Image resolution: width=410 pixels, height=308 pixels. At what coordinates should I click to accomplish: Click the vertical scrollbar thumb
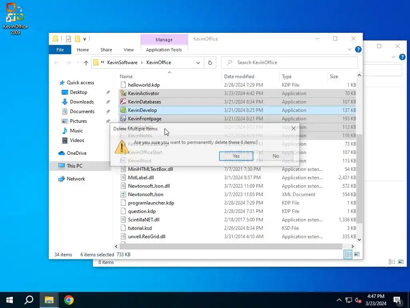pyautogui.click(x=359, y=179)
